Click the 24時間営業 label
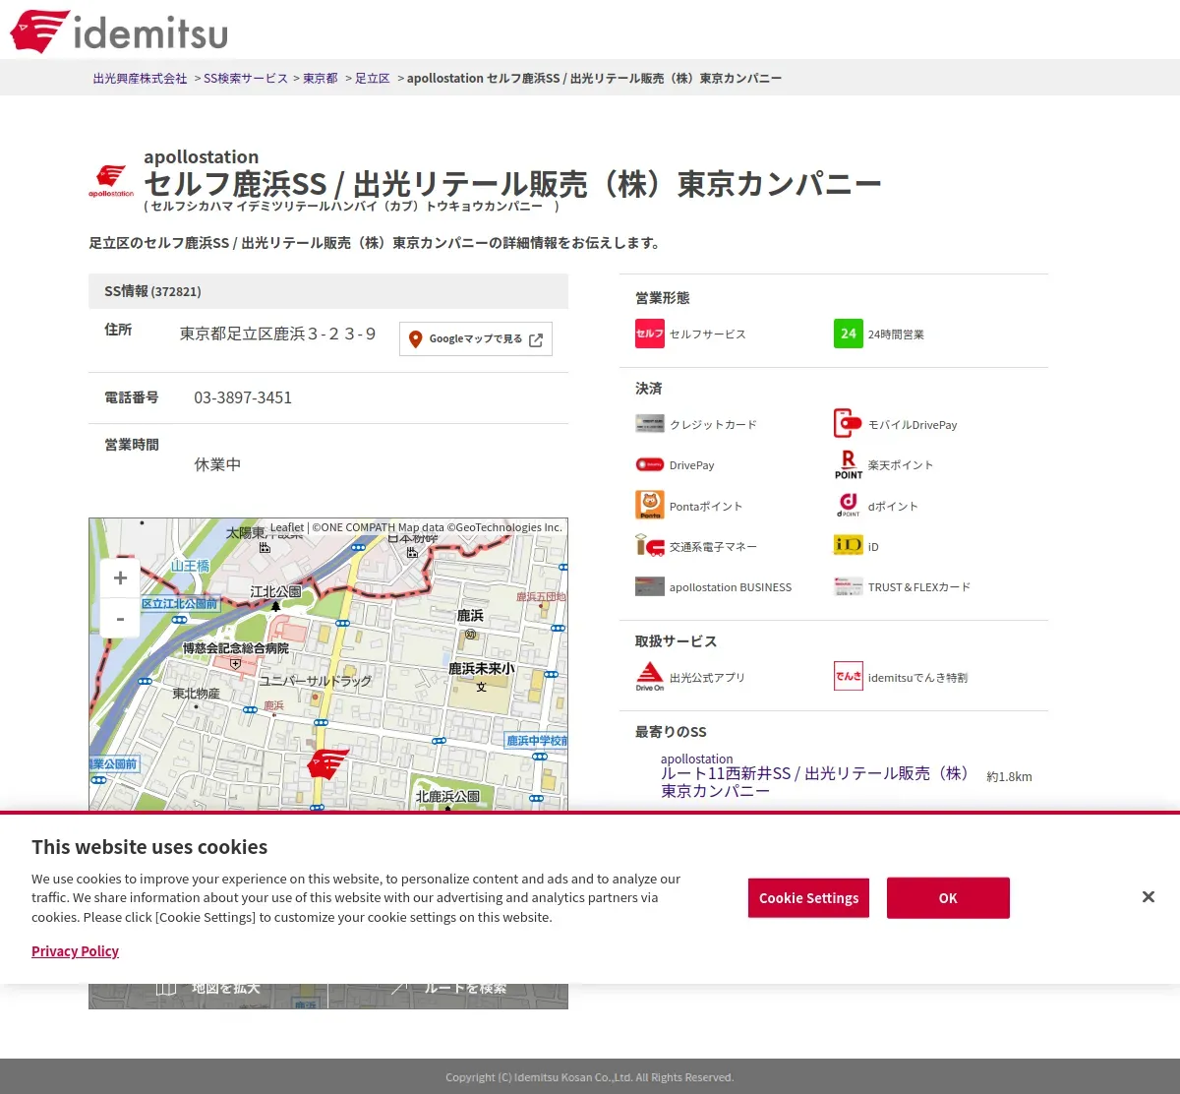Screen dimensions: 1180x1094 point(896,334)
